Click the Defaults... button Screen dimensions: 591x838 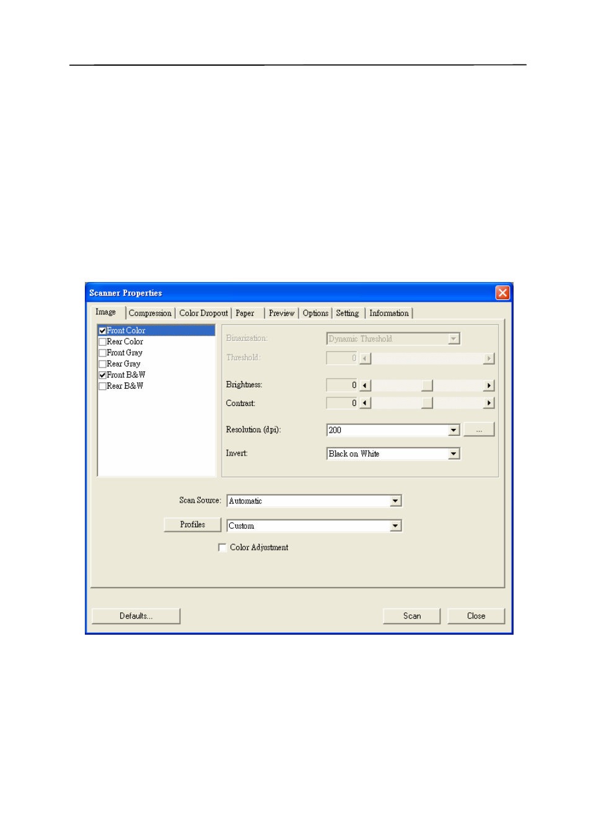[x=136, y=616]
